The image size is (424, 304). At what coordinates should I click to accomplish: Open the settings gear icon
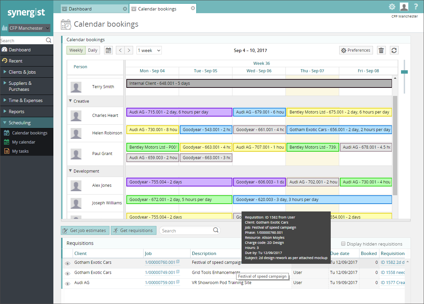pyautogui.click(x=392, y=7)
